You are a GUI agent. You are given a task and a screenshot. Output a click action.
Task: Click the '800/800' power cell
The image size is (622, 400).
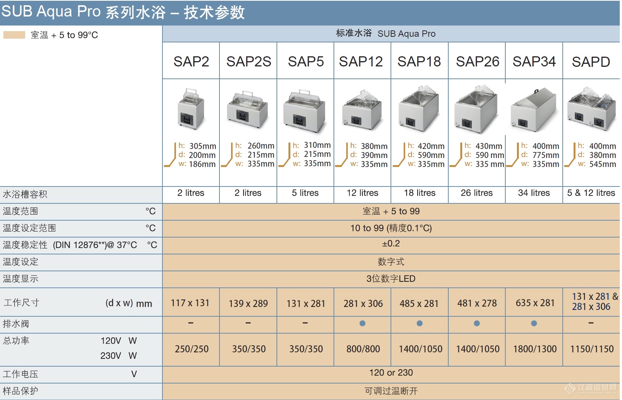pyautogui.click(x=363, y=349)
